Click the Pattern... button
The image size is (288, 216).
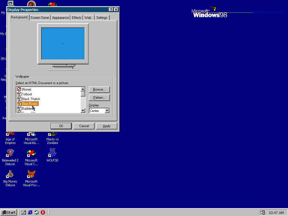pos(99,98)
